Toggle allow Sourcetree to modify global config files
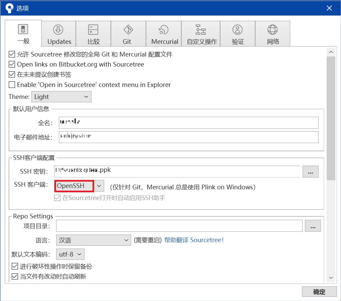 12,54
